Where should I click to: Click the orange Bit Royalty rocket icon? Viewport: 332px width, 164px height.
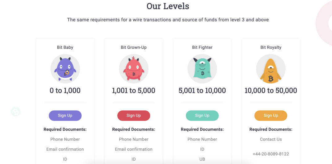[271, 69]
